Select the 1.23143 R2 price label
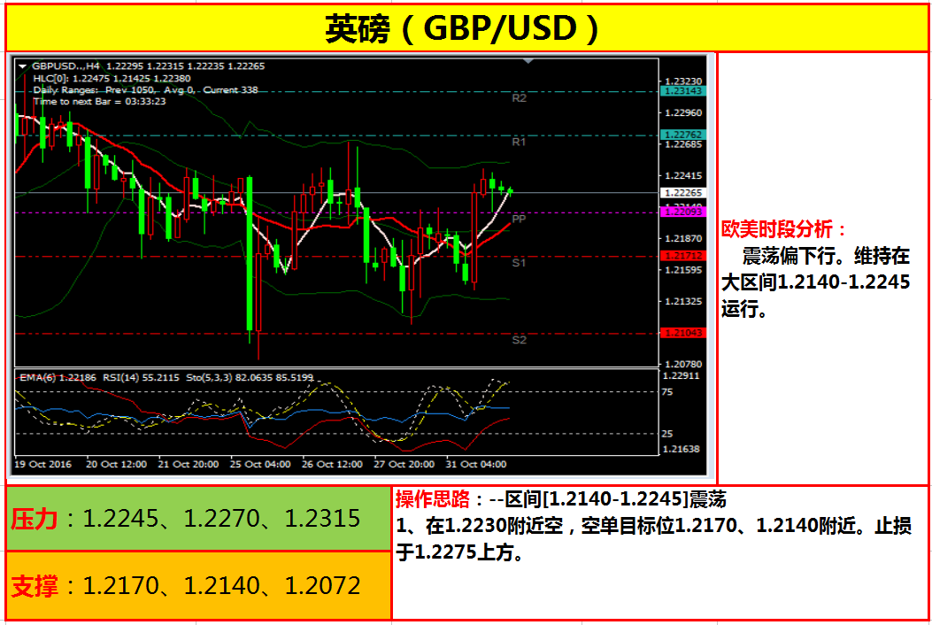The image size is (932, 625). [x=683, y=91]
